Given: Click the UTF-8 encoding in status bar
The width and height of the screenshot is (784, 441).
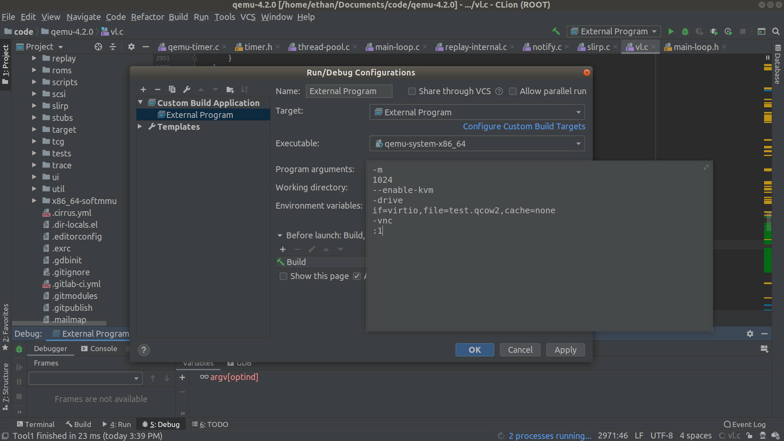Looking at the screenshot, I should 661,436.
